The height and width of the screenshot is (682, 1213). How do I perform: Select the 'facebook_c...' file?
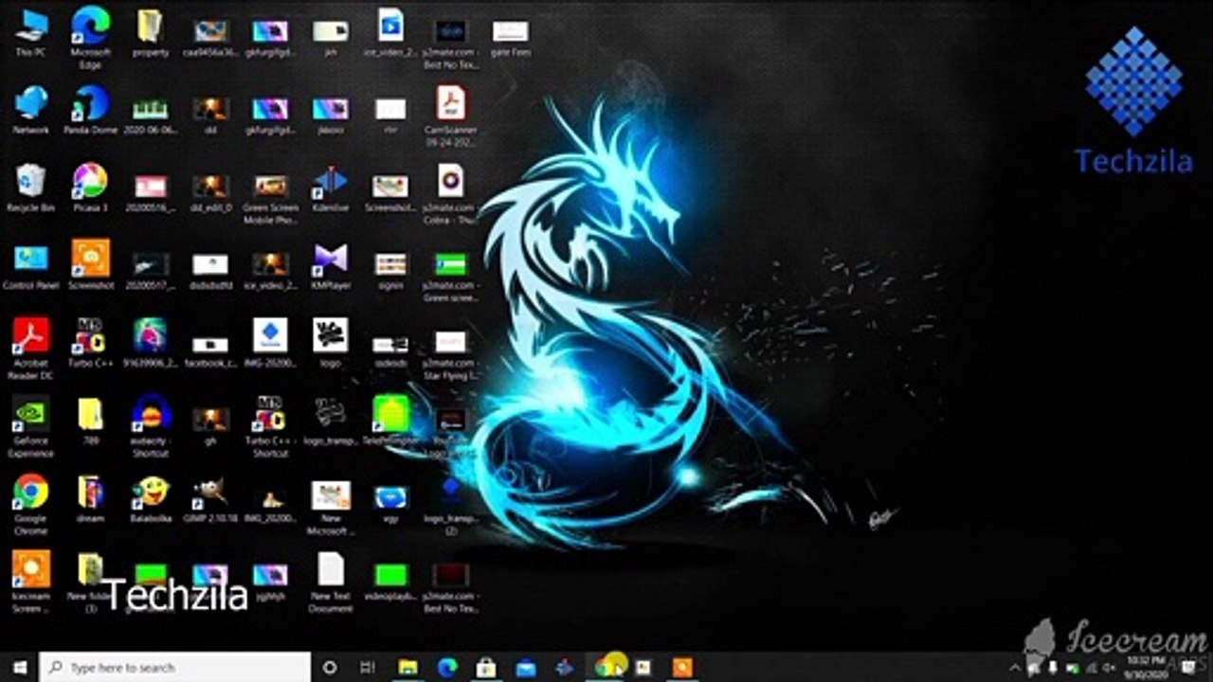click(x=209, y=350)
